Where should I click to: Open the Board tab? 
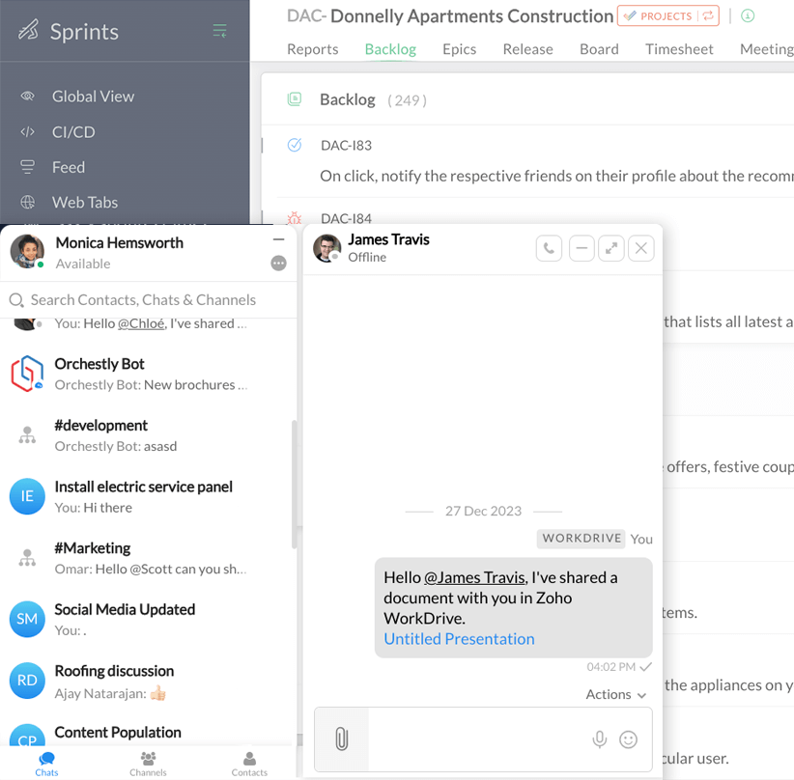pyautogui.click(x=599, y=49)
